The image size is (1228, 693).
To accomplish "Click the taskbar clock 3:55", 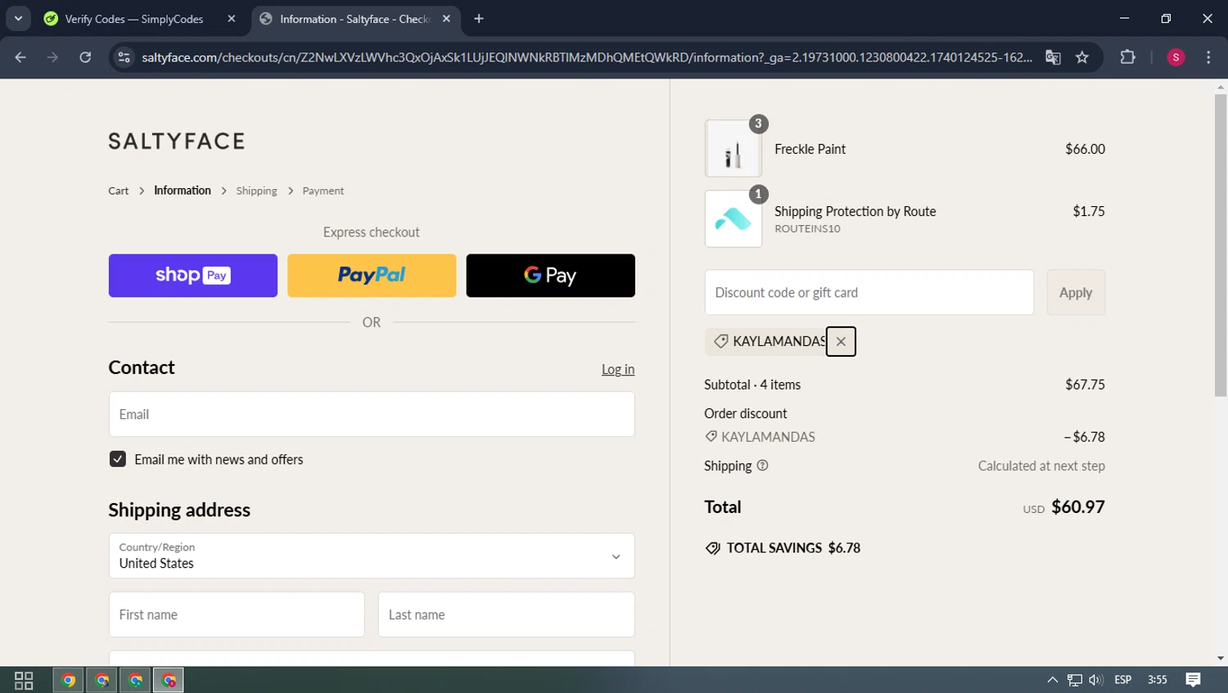I will [x=1158, y=680].
